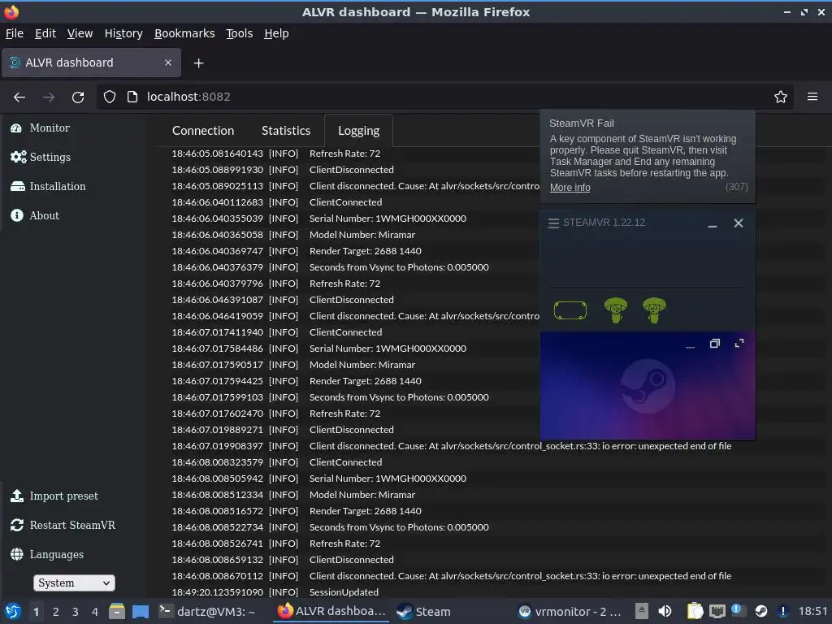Open the View menu
Viewport: 832px width, 624px height.
click(x=80, y=33)
